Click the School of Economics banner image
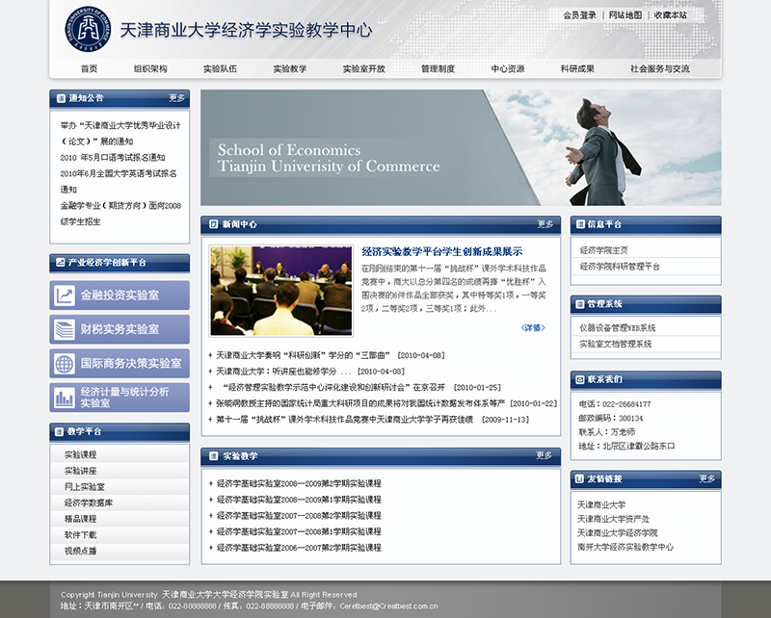The height and width of the screenshot is (618, 771). [461, 148]
